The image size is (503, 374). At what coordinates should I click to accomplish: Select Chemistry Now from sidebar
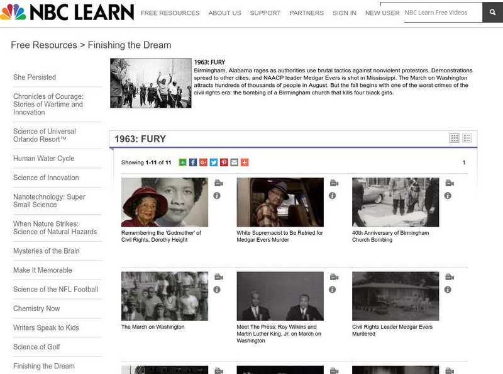click(36, 309)
